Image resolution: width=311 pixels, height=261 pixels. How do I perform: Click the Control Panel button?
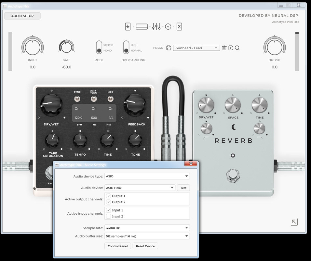pos(118,246)
